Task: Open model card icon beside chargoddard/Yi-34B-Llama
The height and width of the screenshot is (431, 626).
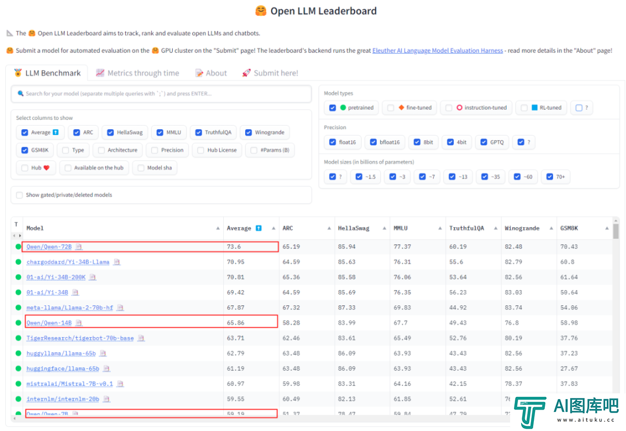Action: click(117, 262)
